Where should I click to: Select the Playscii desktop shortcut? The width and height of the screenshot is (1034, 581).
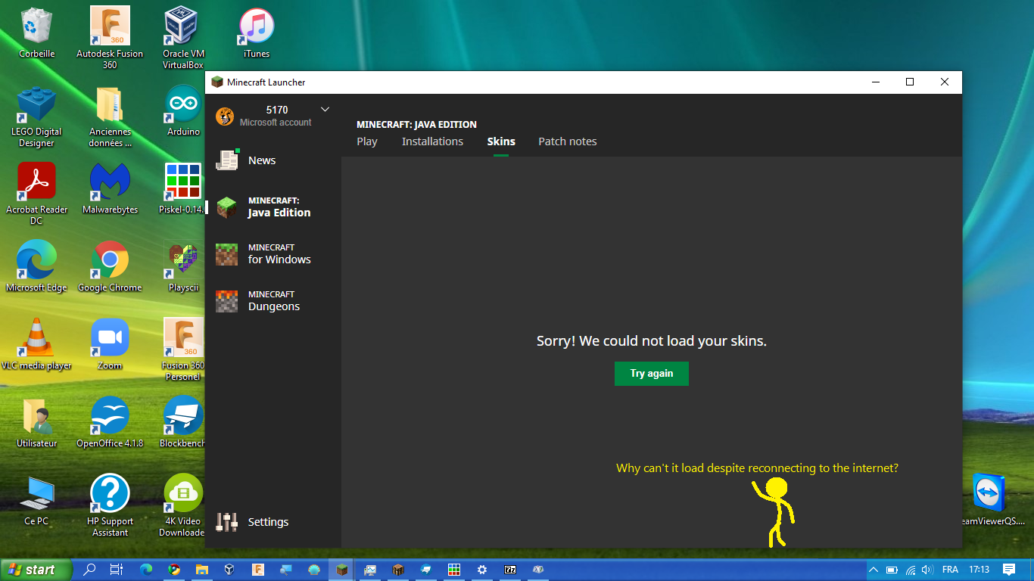coord(183,266)
